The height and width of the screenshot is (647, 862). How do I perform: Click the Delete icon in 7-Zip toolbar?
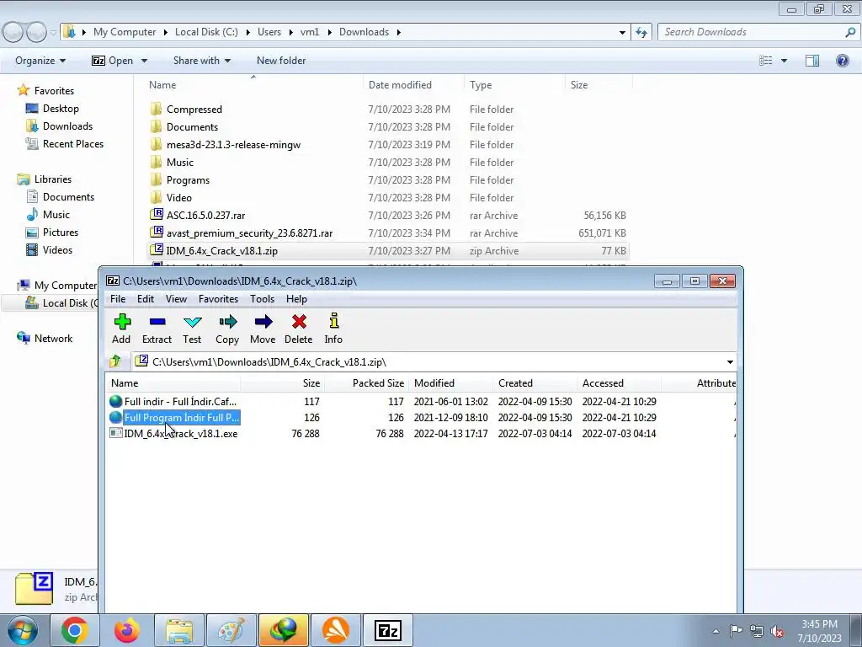(x=299, y=322)
